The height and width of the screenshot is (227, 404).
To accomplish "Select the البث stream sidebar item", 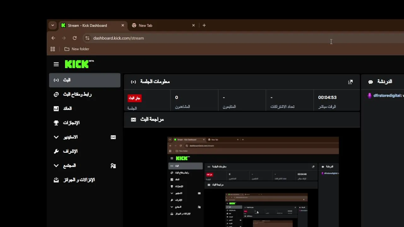I will [x=85, y=80].
